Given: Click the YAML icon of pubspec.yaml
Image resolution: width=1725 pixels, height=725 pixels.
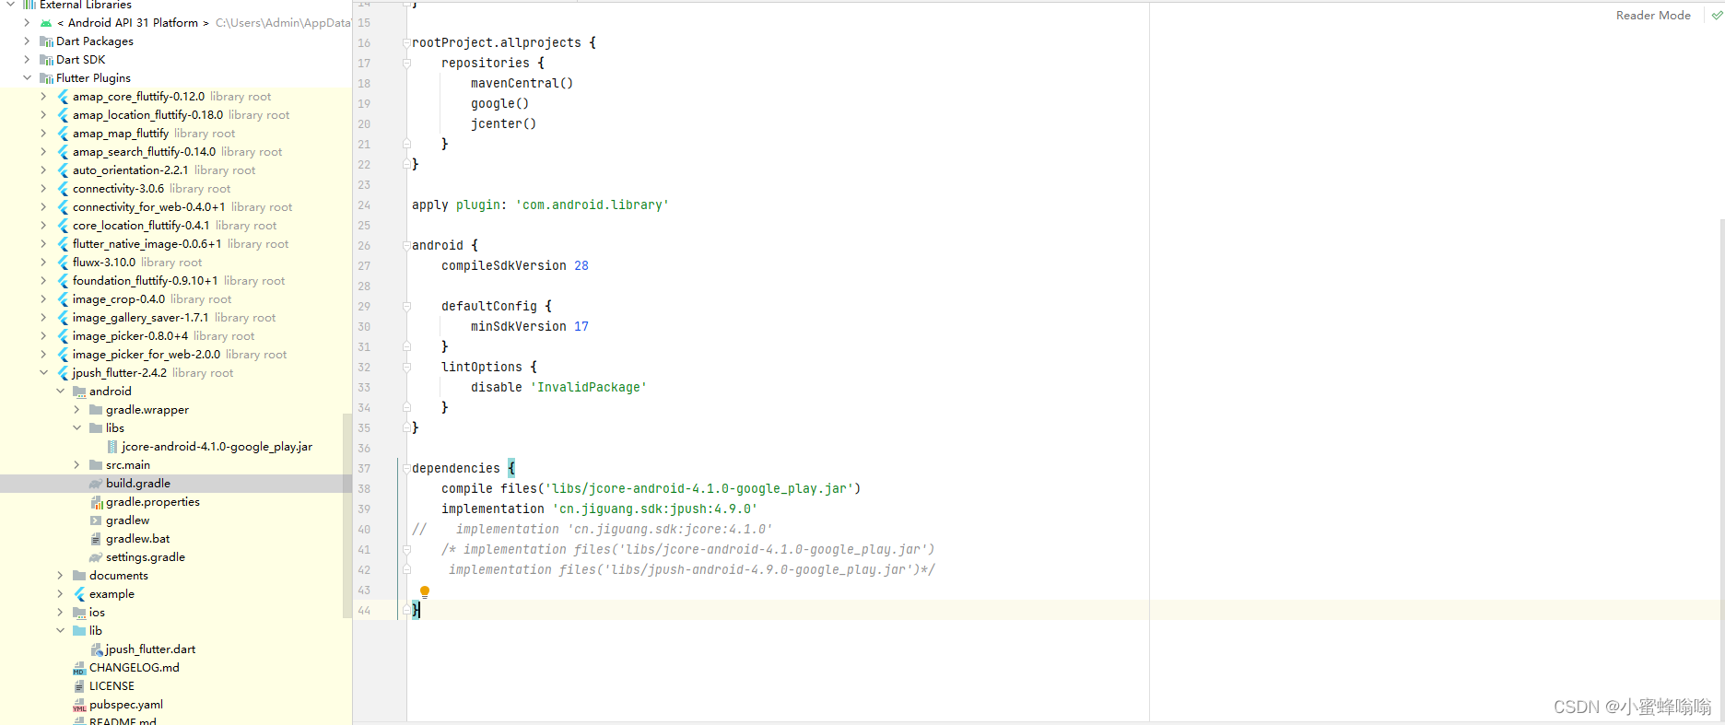Looking at the screenshot, I should 79,705.
